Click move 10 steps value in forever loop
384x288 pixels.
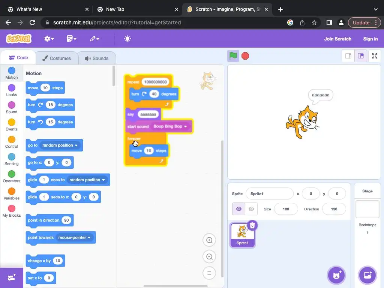coord(149,151)
